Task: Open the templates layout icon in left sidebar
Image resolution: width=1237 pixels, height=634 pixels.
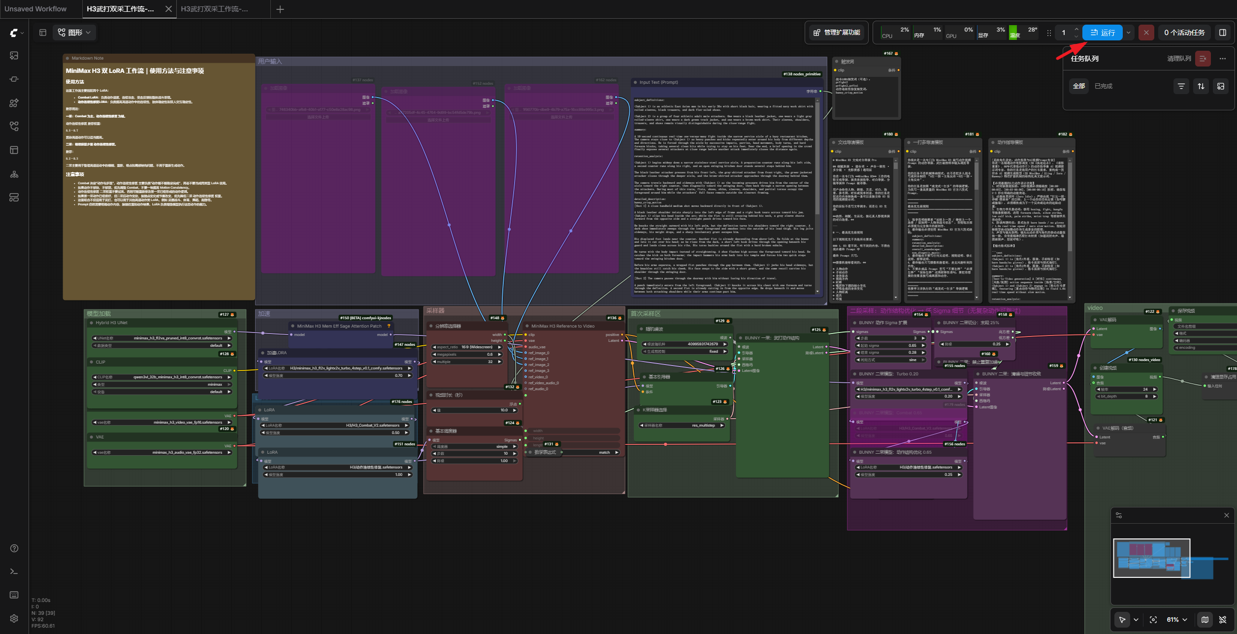Action: click(x=14, y=150)
